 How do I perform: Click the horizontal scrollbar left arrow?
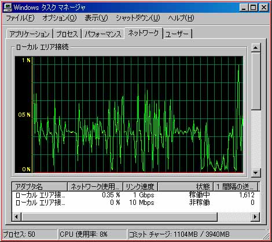tap(16, 216)
